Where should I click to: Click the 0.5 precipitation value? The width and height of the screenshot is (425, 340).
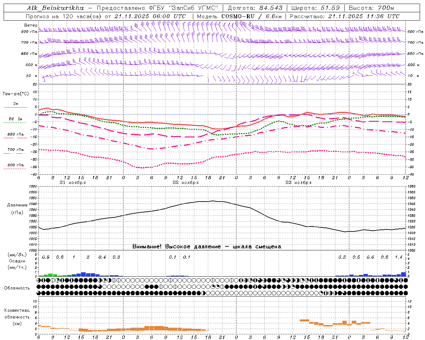point(356,257)
